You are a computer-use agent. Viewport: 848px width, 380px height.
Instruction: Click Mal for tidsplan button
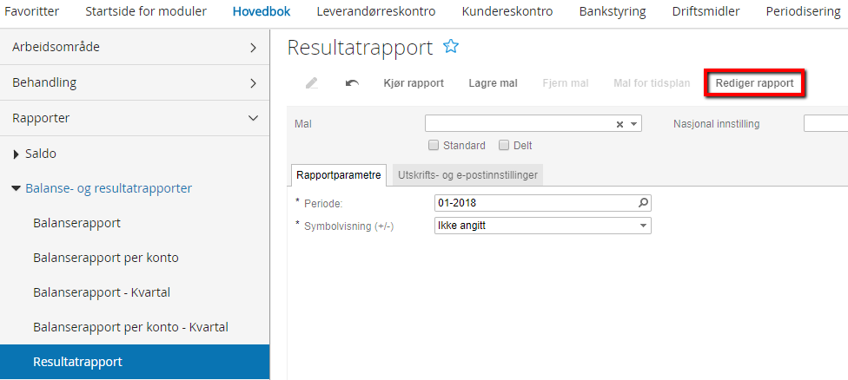click(x=652, y=83)
